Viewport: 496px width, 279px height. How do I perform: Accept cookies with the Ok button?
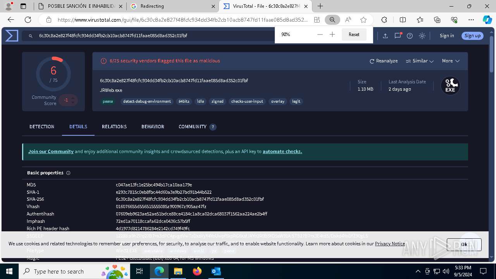(x=464, y=245)
